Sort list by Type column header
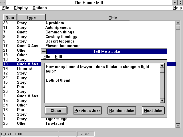This screenshot has width=183, height=137. click(31, 17)
